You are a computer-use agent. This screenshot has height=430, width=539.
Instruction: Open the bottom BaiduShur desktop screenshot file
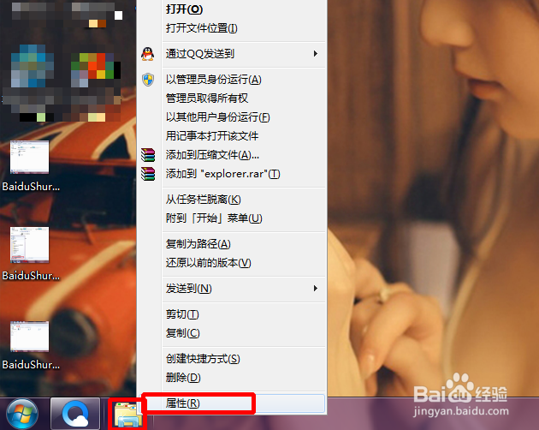click(30, 345)
